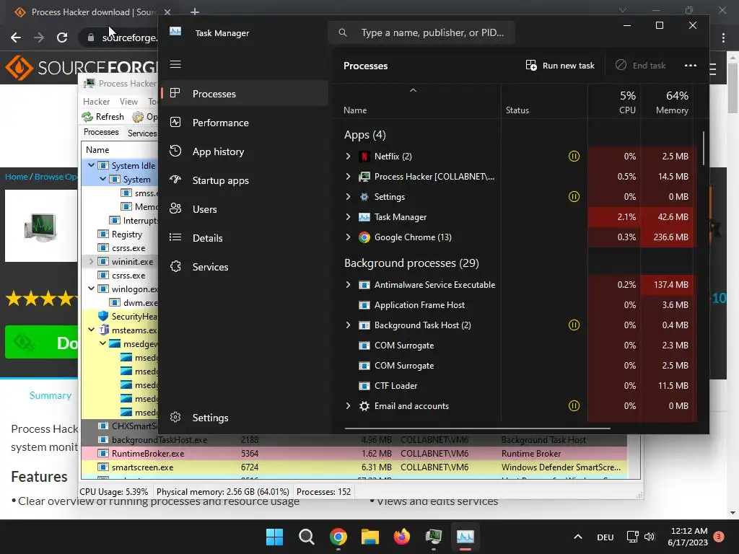The width and height of the screenshot is (739, 554).
Task: Click Email and accounts suspended status icon
Action: click(x=574, y=405)
